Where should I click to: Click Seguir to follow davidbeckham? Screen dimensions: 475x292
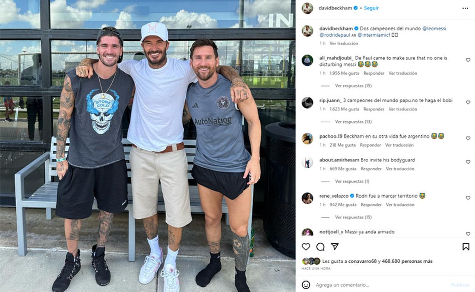[372, 8]
